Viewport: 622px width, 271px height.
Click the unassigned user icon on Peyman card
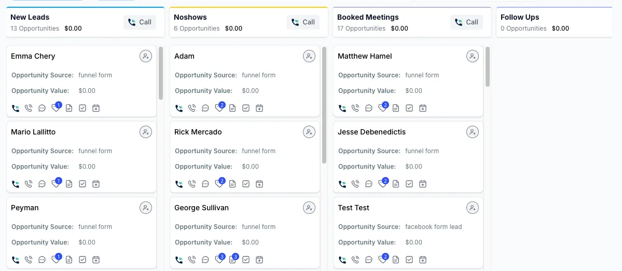[146, 208]
